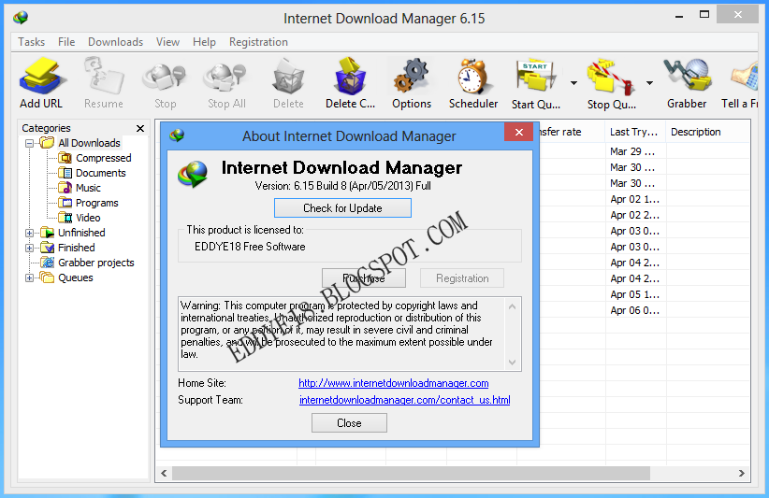
Task: Click the Queues folder icon
Action: point(48,277)
